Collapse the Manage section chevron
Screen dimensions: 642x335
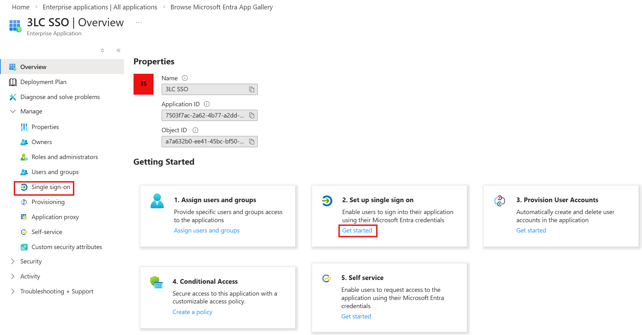[13, 111]
